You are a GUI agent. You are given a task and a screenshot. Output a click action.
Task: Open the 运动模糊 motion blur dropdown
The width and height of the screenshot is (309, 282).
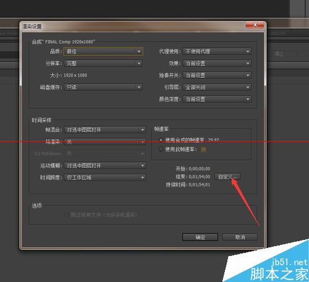point(105,166)
